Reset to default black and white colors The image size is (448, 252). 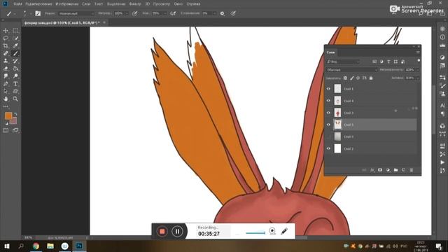point(6,123)
